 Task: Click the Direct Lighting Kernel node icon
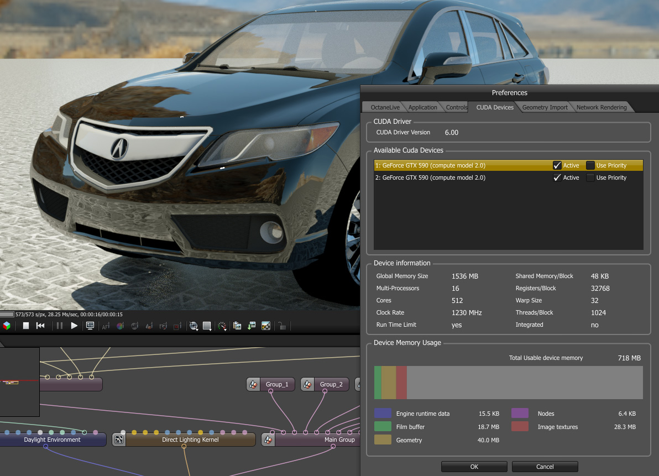[119, 440]
